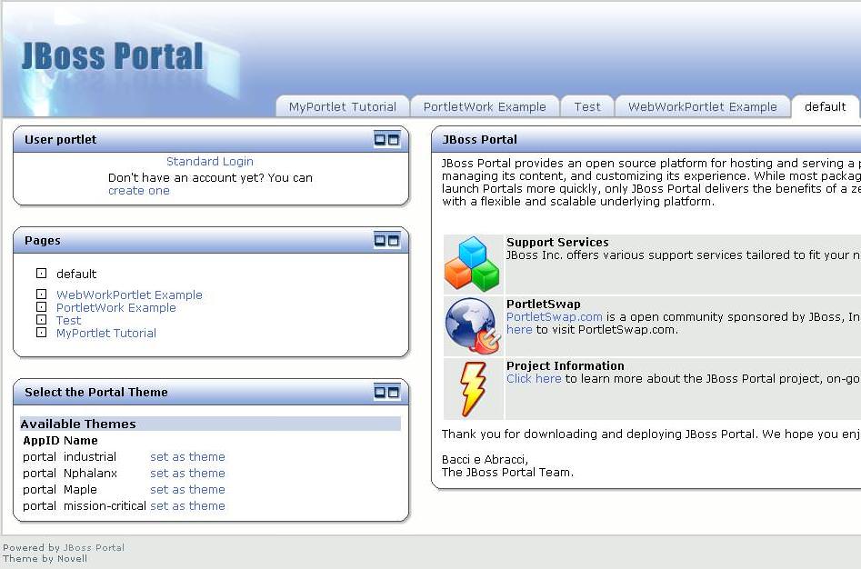Viewport: 861px width, 569px height.
Task: Click the globe PortletSwap icon
Action: pos(474,325)
